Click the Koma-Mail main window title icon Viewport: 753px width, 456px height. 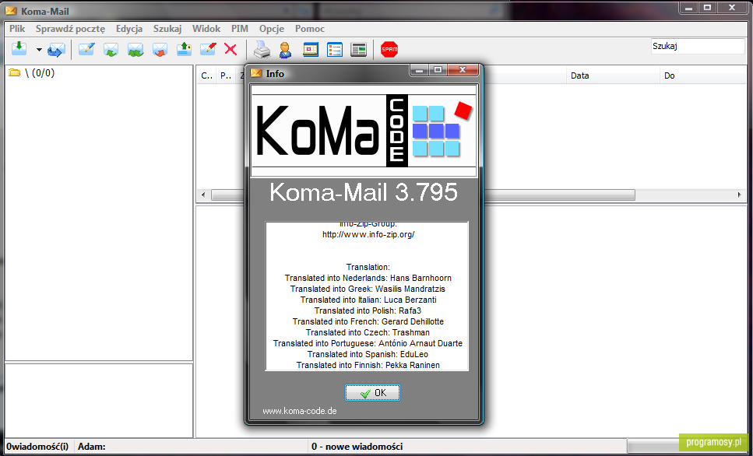[x=11, y=11]
